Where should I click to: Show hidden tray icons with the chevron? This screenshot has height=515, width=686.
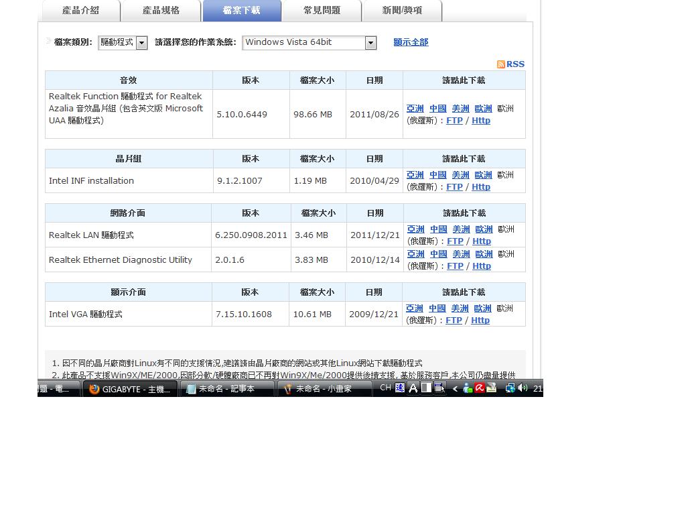pyautogui.click(x=455, y=388)
